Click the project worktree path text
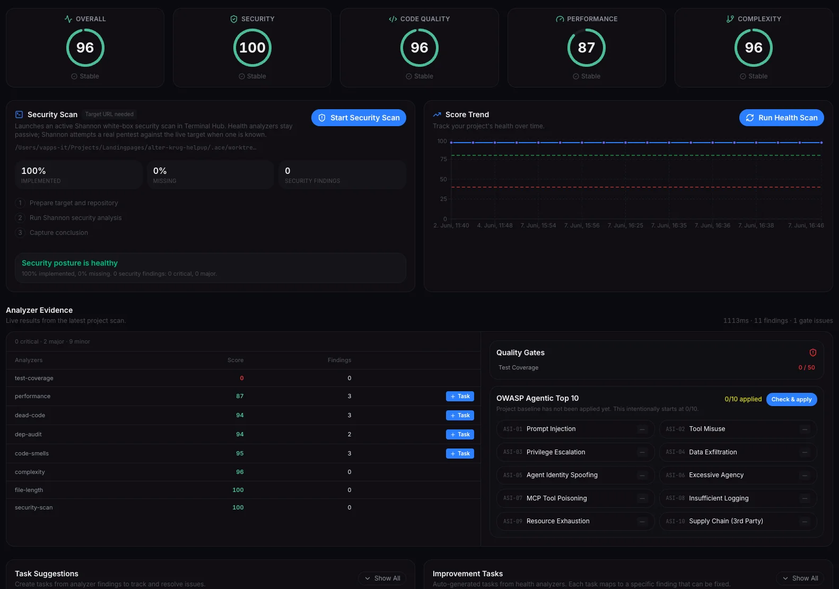Image resolution: width=839 pixels, height=589 pixels. point(136,147)
